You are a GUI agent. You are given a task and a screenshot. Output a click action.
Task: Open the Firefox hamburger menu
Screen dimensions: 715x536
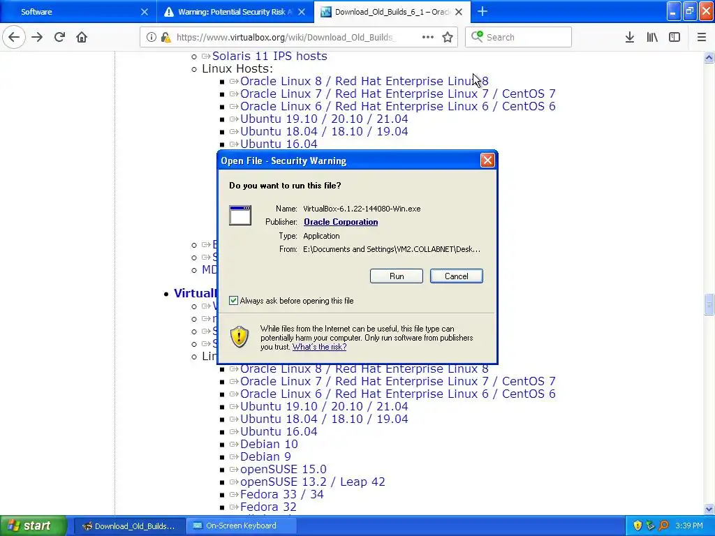(702, 37)
